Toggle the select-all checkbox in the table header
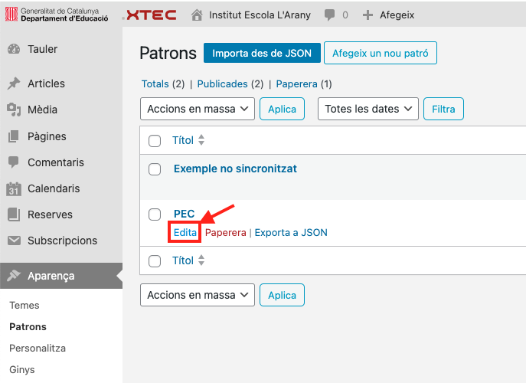Image resolution: width=526 pixels, height=383 pixels. click(155, 141)
